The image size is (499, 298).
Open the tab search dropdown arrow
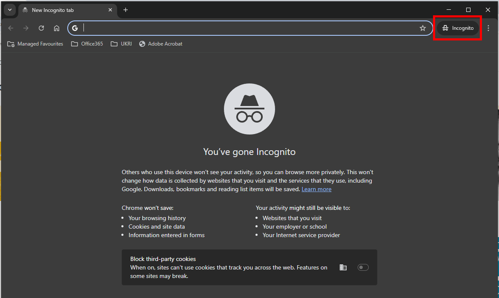click(x=9, y=10)
